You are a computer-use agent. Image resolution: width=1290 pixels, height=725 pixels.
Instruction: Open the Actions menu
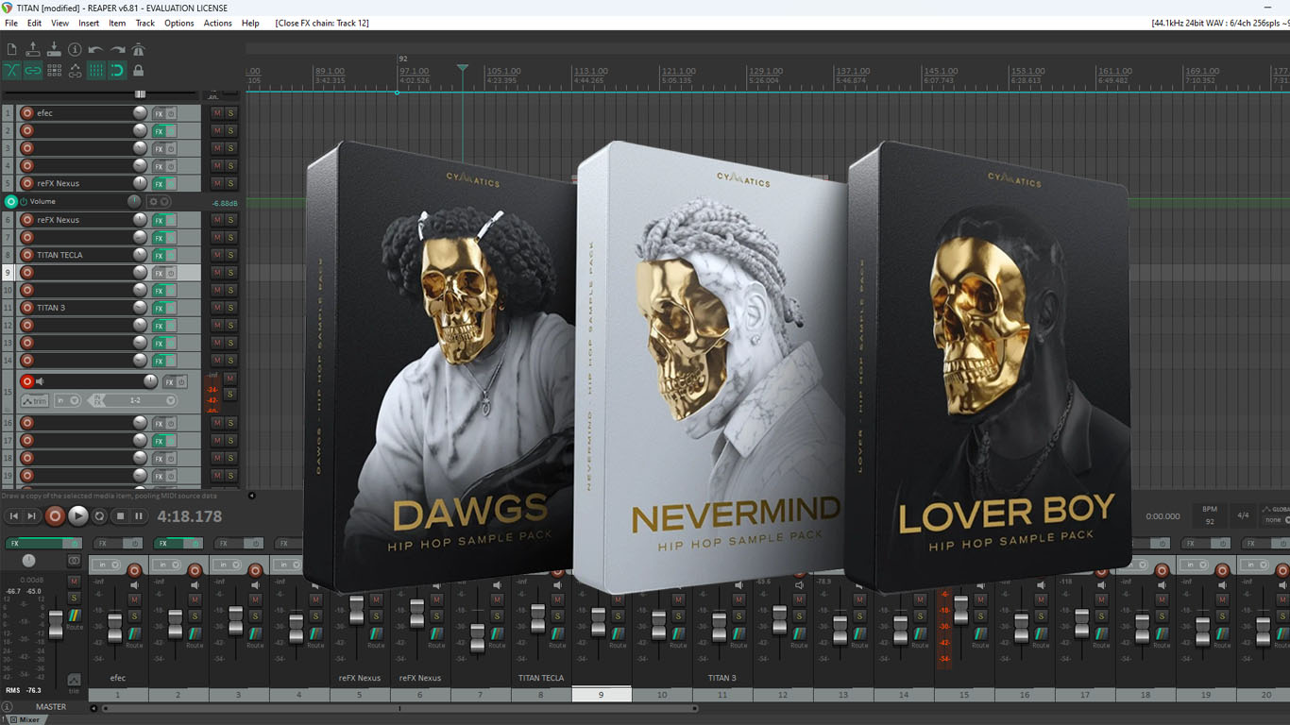coord(217,23)
